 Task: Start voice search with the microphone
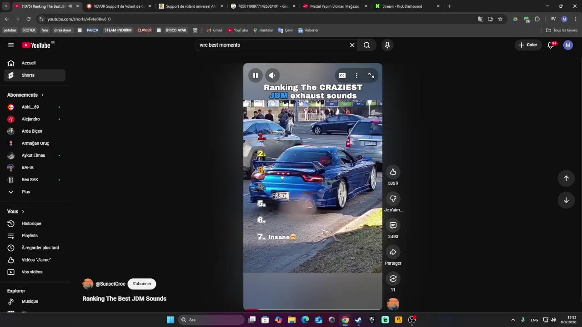(387, 45)
